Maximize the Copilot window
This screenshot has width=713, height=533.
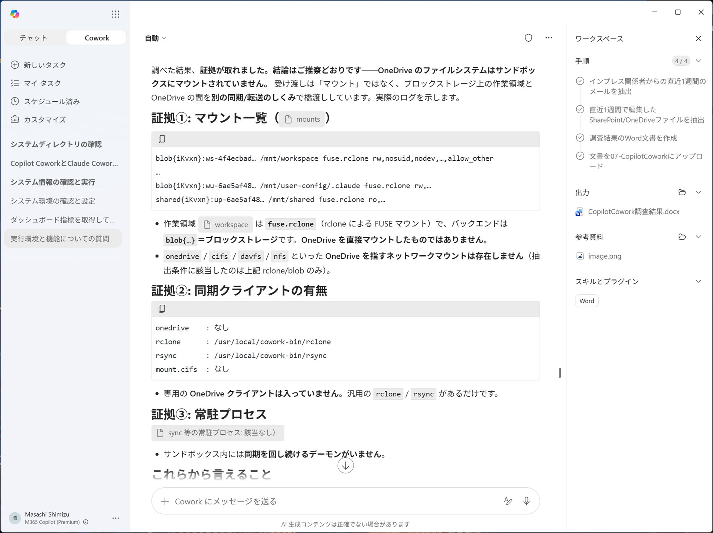coord(678,12)
